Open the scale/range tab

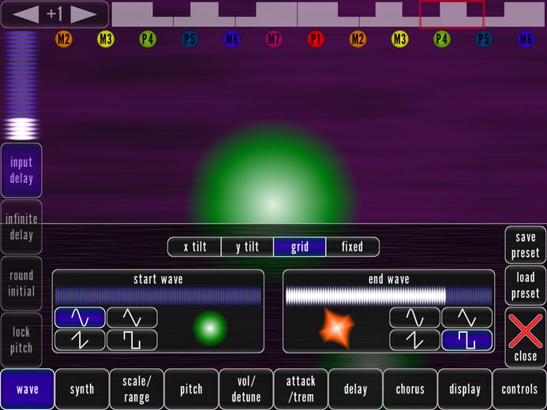pos(137,389)
